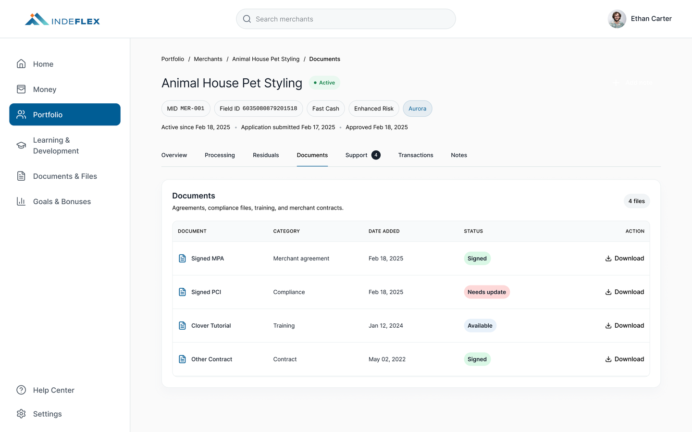Open the Support tab
The height and width of the screenshot is (432, 692).
pos(363,155)
